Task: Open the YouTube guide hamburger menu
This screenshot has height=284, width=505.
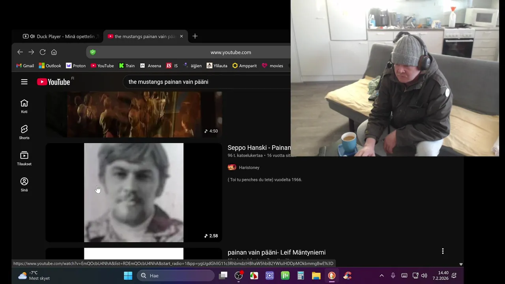Action: click(24, 82)
